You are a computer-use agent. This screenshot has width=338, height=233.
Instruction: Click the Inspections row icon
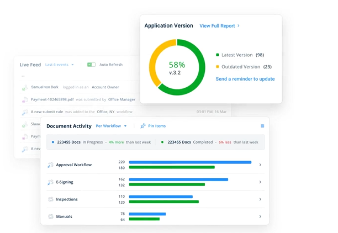pyautogui.click(x=50, y=199)
